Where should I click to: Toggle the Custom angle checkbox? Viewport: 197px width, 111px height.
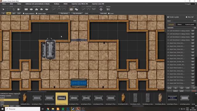36,13
